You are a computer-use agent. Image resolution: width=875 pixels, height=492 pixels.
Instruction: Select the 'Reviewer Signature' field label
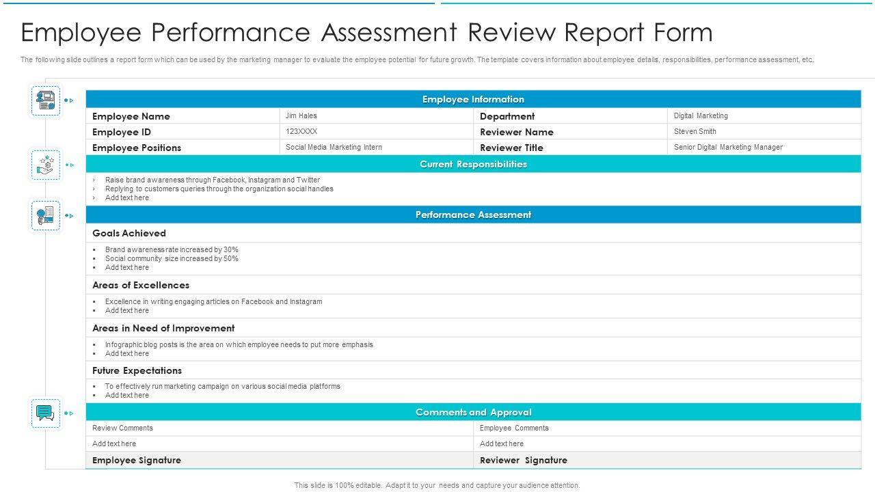(524, 460)
